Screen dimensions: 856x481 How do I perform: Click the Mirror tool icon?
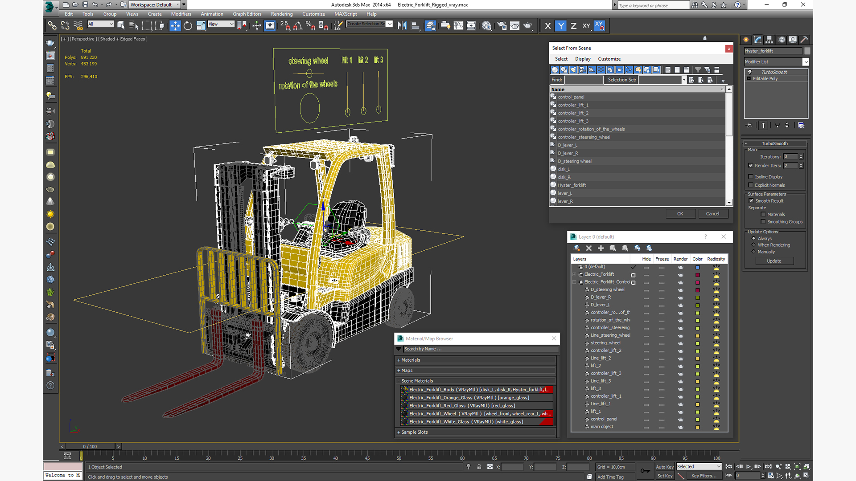(402, 26)
